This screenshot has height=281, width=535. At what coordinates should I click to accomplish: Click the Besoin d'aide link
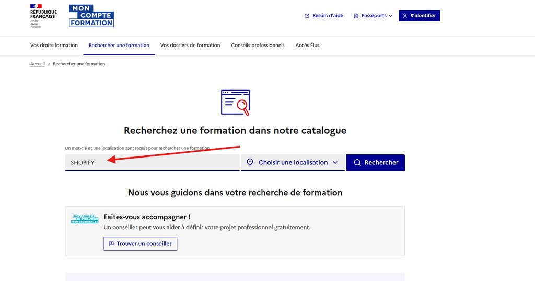(x=324, y=16)
